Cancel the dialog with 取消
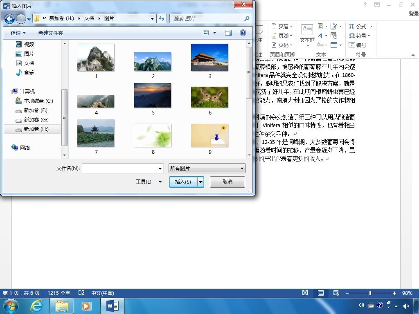 (228, 182)
